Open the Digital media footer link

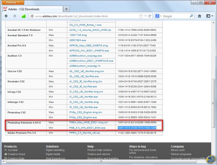coord(53,154)
